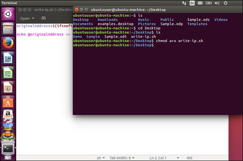Expand the Tab Width: 8 dropdown
The width and height of the screenshot is (243, 161).
122,158
